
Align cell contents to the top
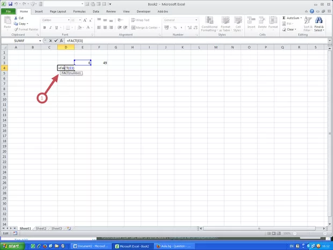(x=99, y=20)
